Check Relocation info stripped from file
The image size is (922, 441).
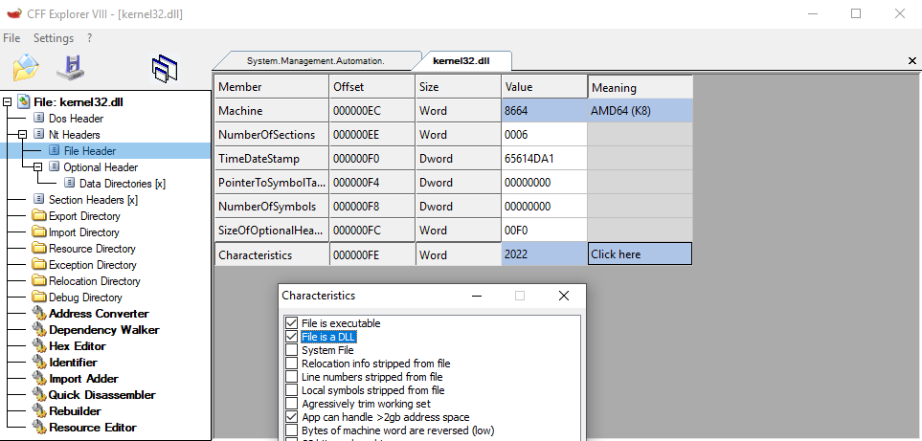(x=291, y=364)
